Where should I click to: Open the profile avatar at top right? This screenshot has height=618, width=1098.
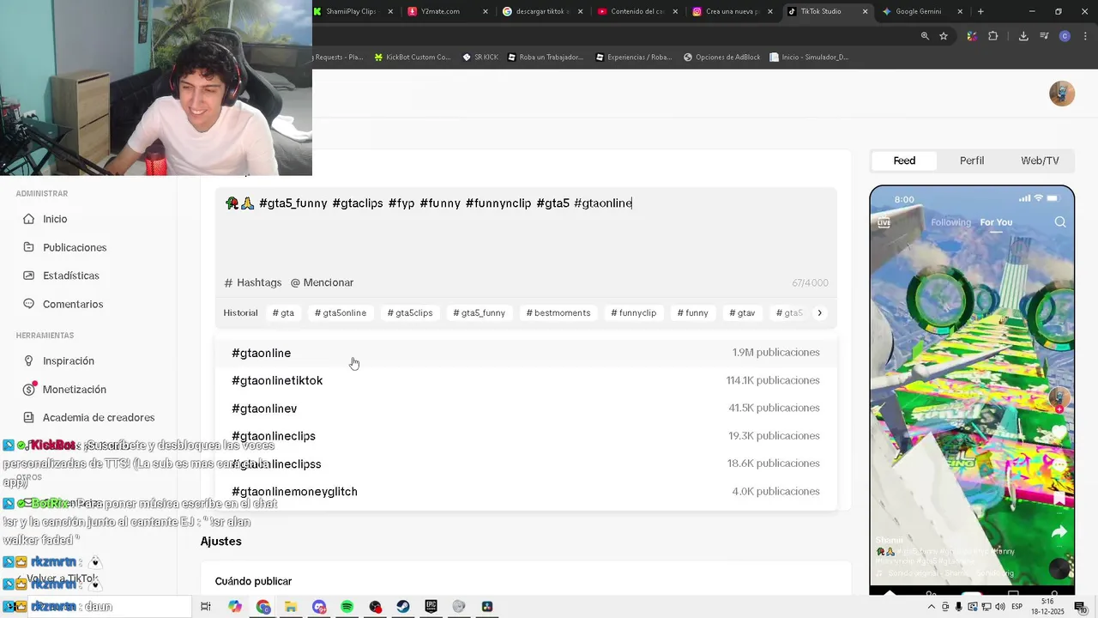coord(1062,94)
